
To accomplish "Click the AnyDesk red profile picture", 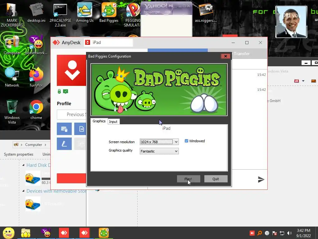I will tap(71, 70).
